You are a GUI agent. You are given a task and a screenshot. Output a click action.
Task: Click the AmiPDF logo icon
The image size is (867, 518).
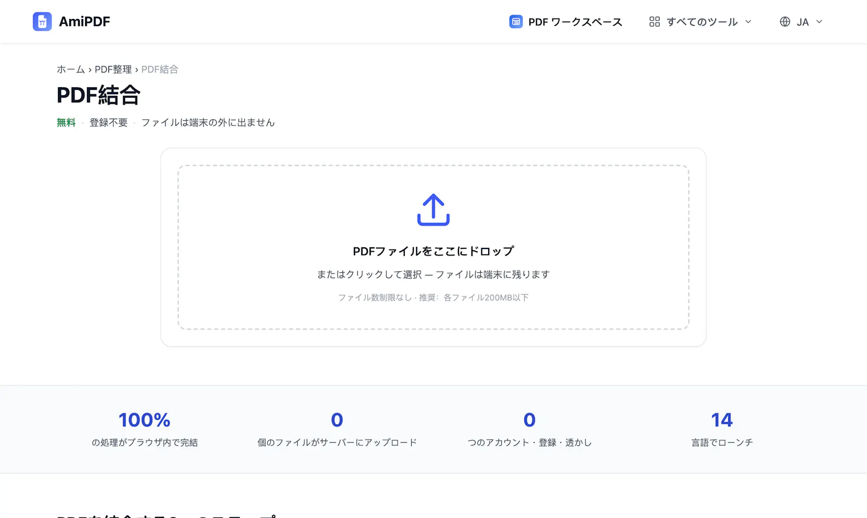coord(42,22)
